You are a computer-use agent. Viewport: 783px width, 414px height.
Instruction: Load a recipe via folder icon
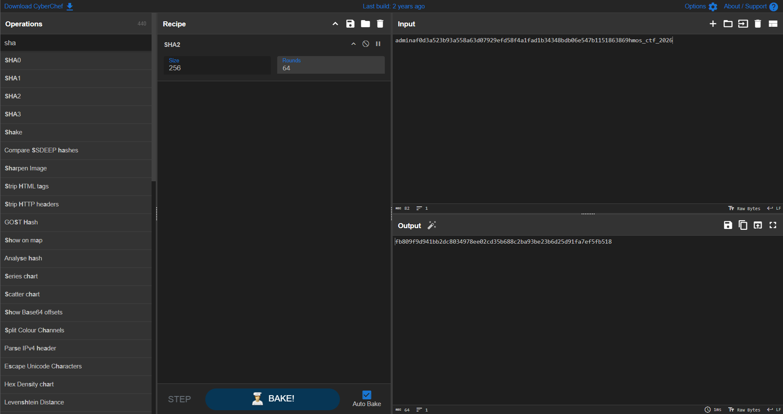[366, 24]
